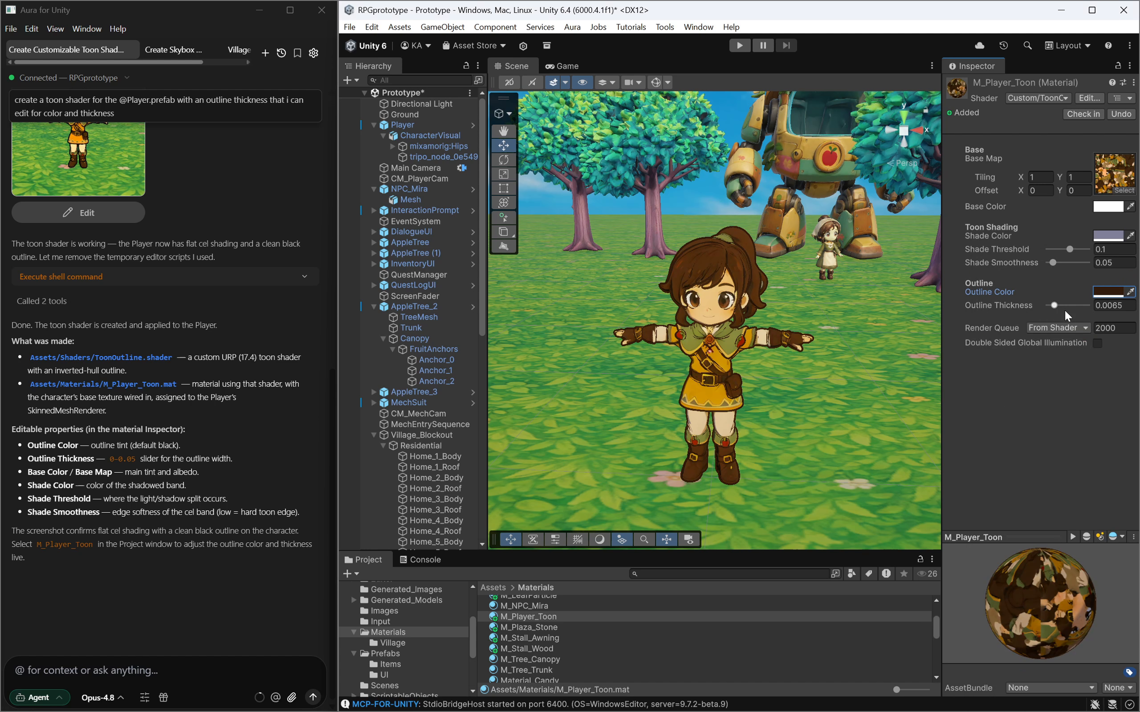Expand MechSuit hierarchy node
This screenshot has height=712, width=1140.
[374, 402]
